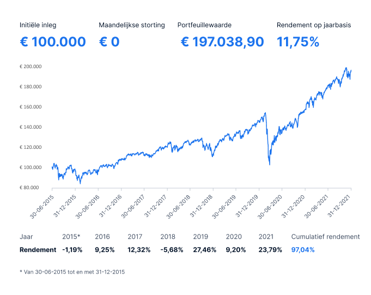371x295 pixels.
Task: Click the 97,04% cumulative return link
Action: (x=303, y=249)
